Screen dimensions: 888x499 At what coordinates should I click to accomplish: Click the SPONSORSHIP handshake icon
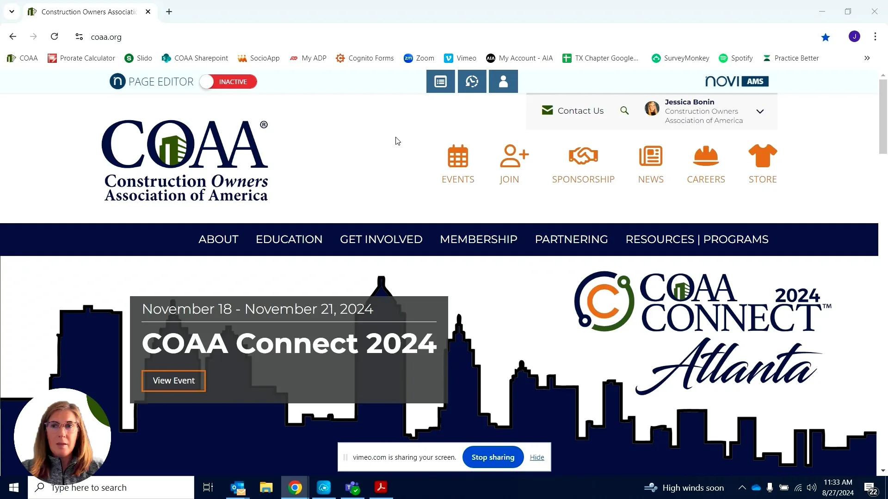583,156
